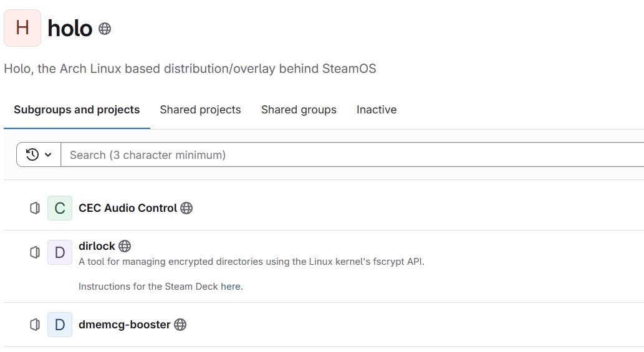Click the blue D avatar for dmemcg-booster
The height and width of the screenshot is (352, 644).
(x=60, y=325)
